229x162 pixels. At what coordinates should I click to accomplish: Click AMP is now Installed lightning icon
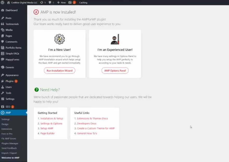36,12
